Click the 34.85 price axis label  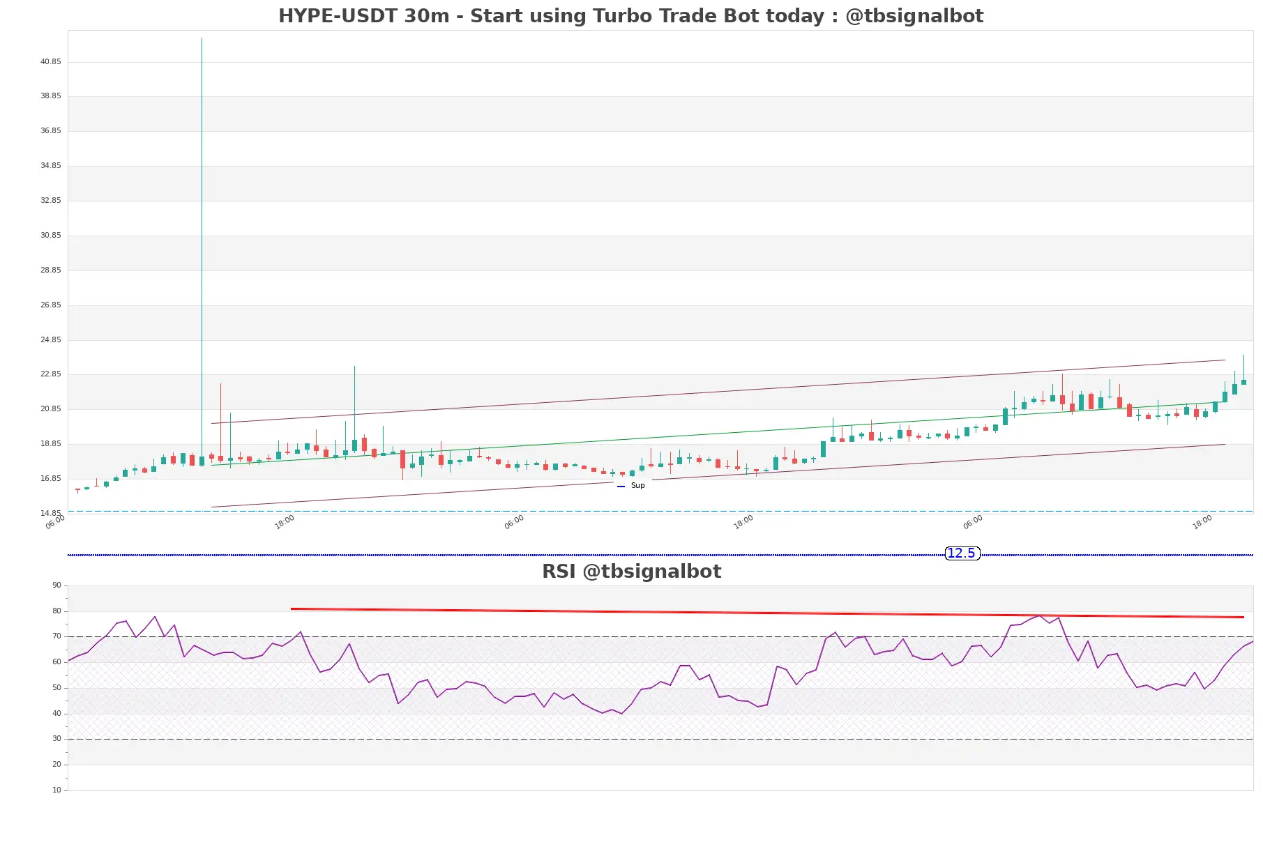point(50,166)
